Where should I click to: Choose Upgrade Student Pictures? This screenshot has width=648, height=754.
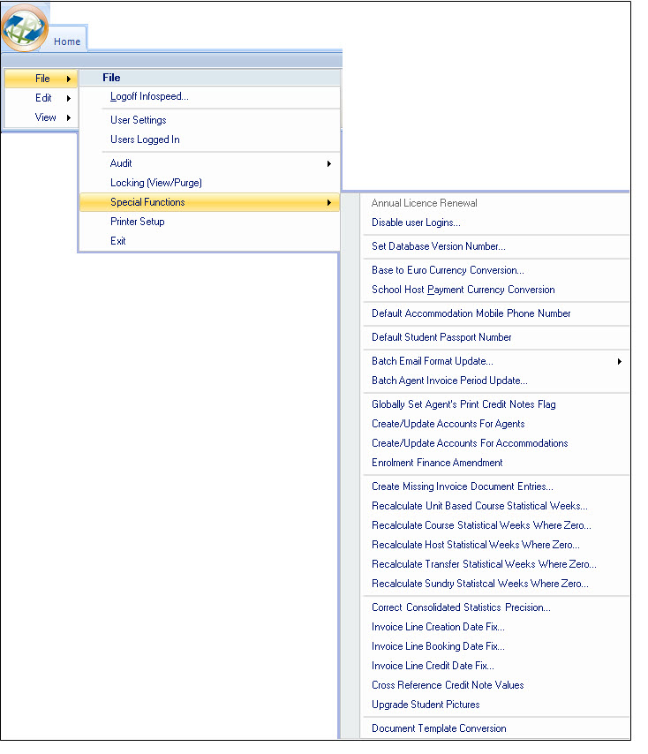tap(426, 705)
